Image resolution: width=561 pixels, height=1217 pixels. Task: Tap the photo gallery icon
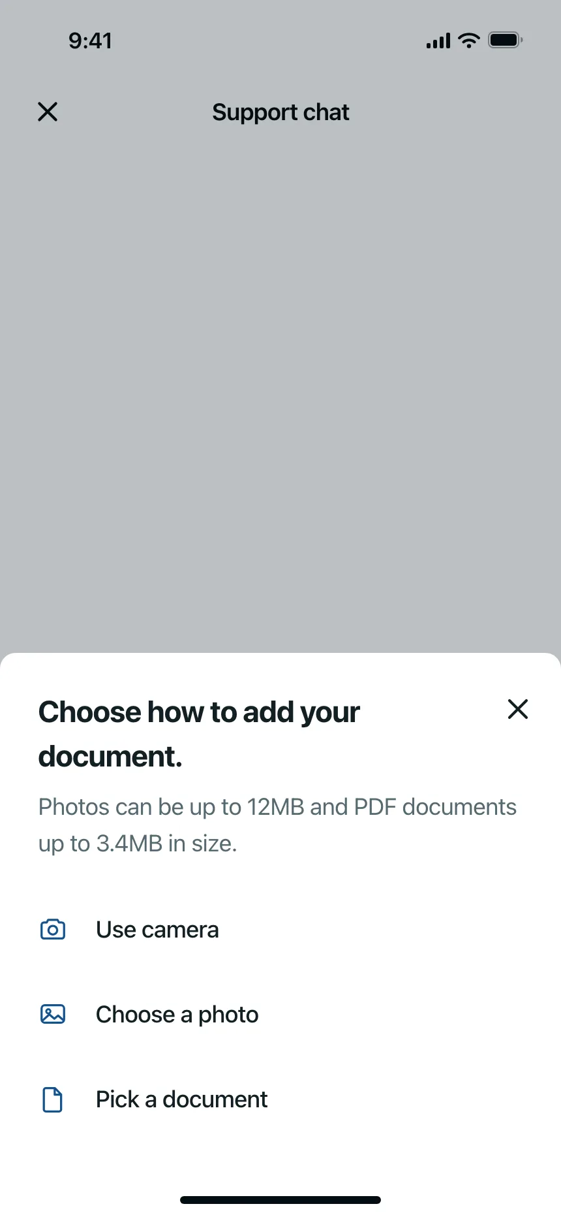pos(53,1014)
